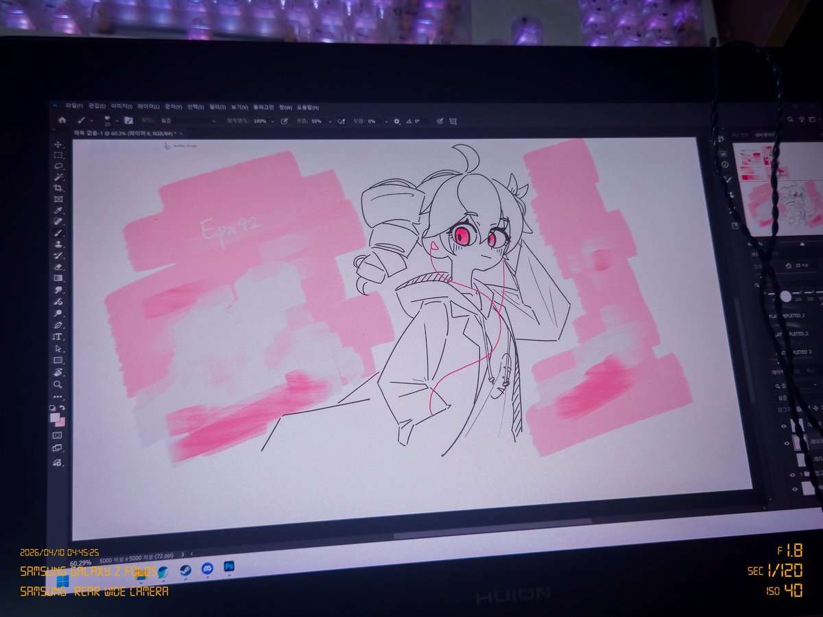Hide the topmost visible layer's eye icon

(x=783, y=425)
